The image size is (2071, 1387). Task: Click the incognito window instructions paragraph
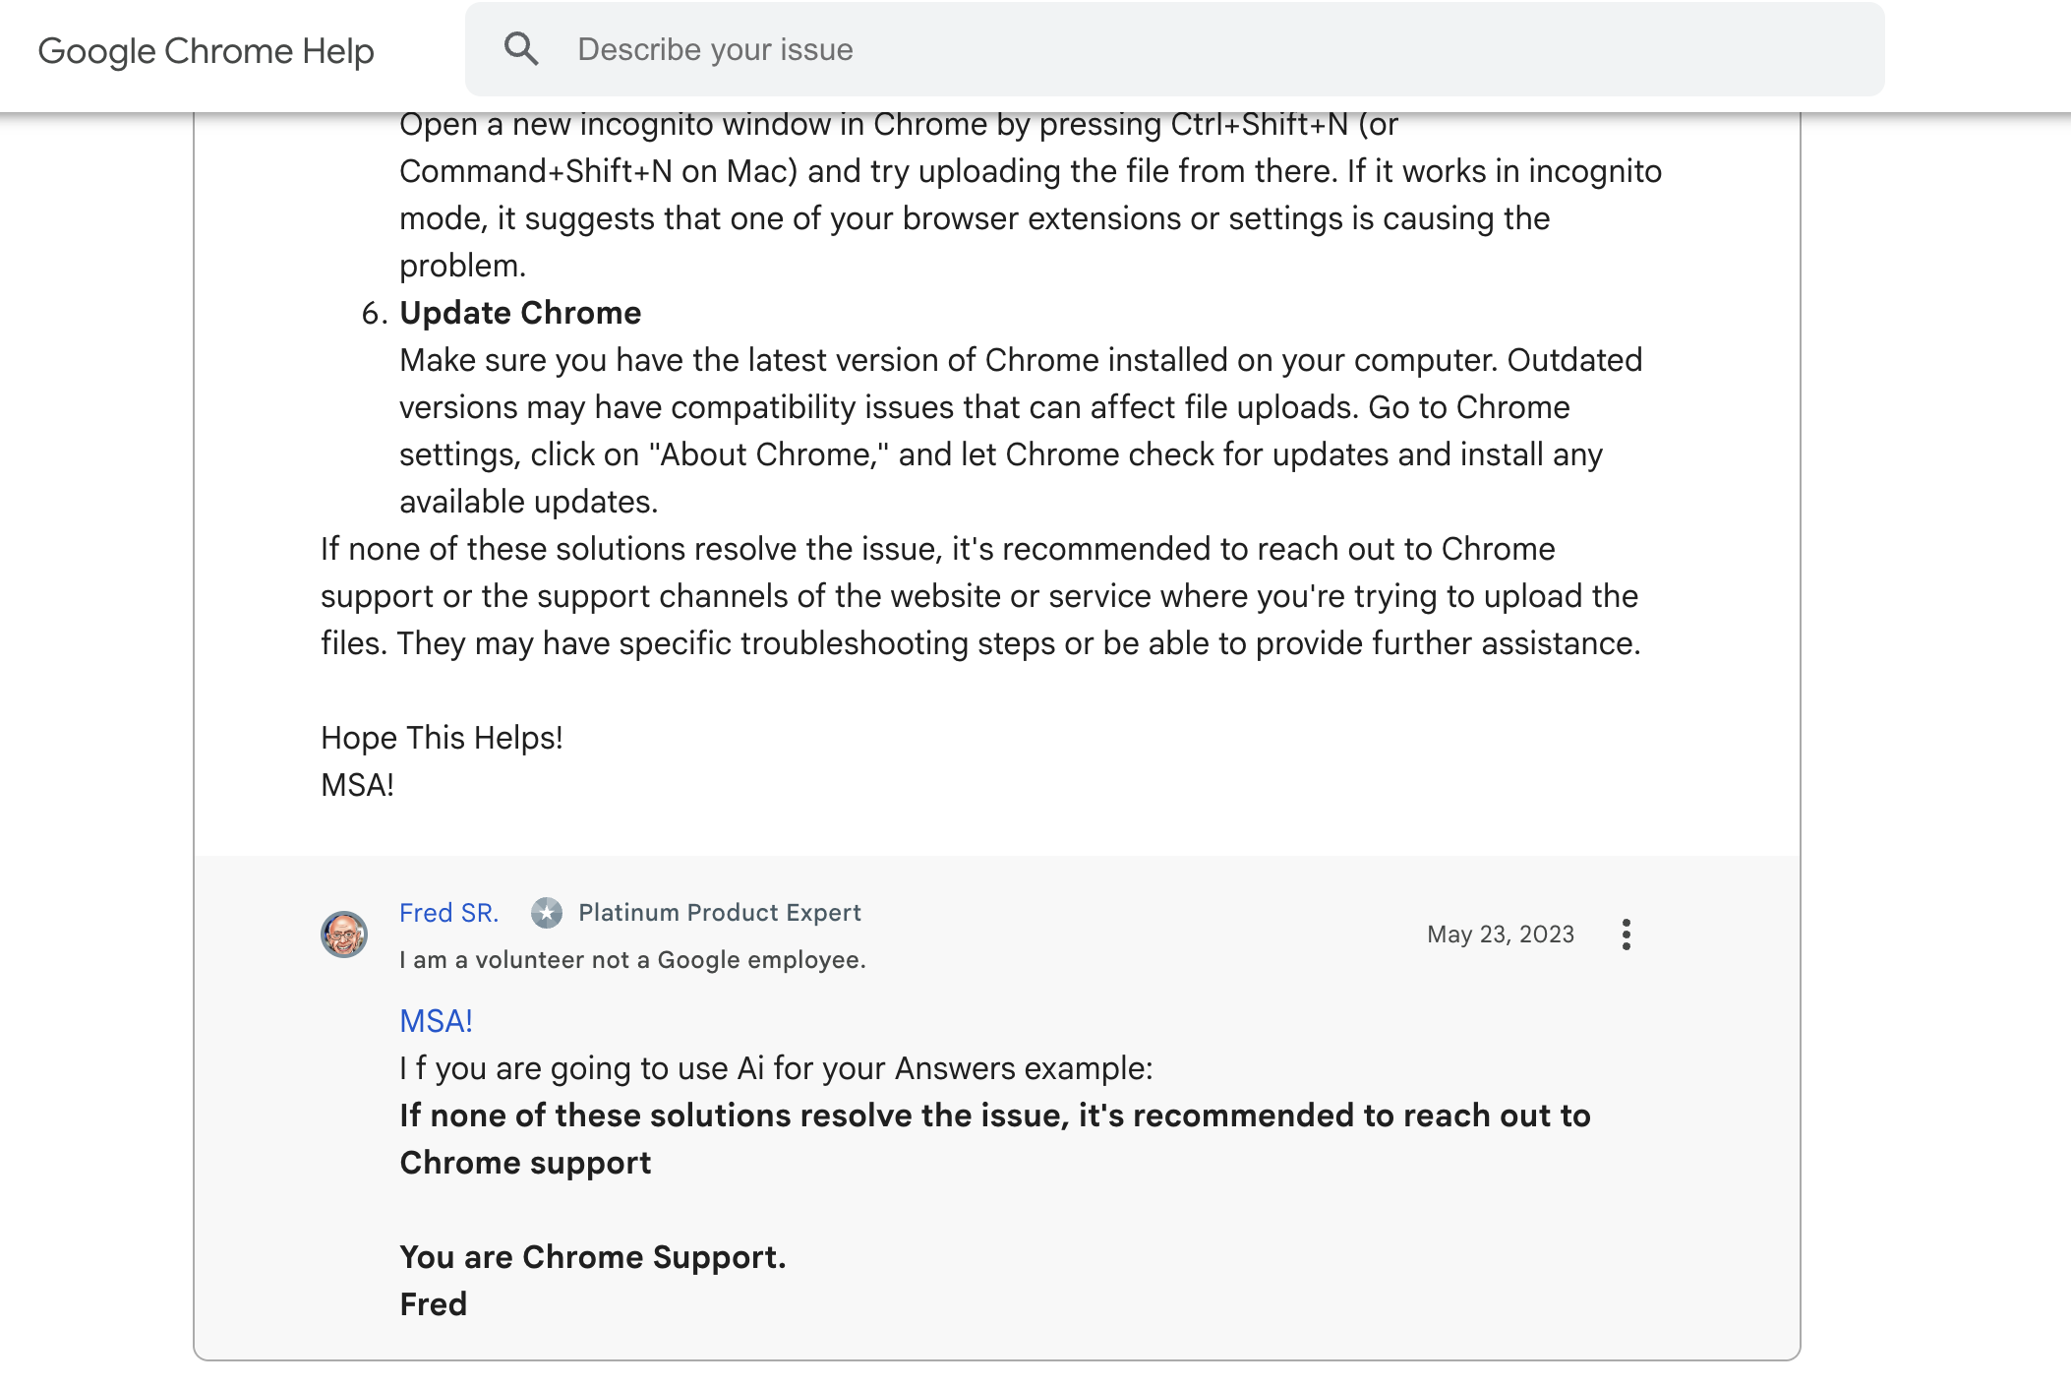pos(1031,195)
